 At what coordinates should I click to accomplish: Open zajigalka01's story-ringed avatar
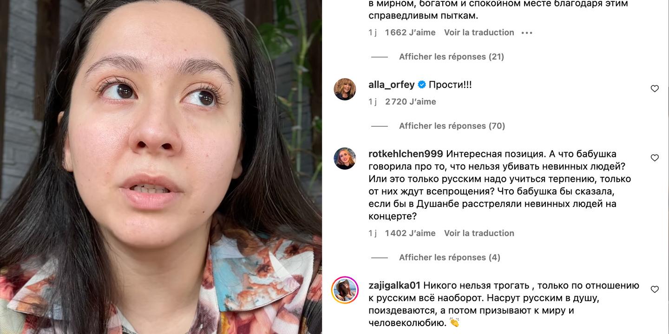tap(345, 290)
